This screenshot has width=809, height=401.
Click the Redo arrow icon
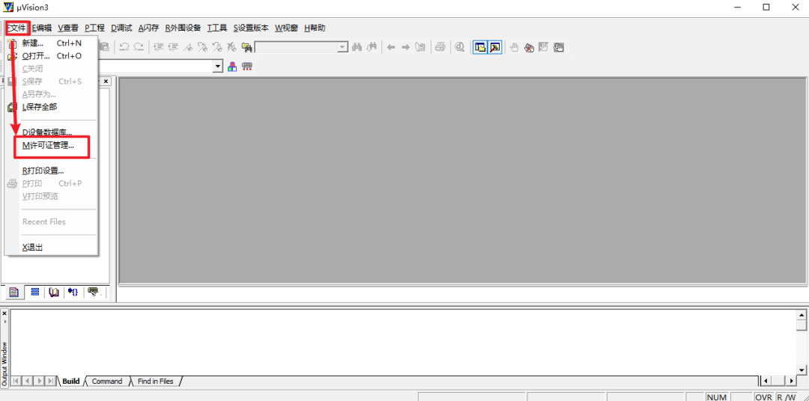pos(139,47)
